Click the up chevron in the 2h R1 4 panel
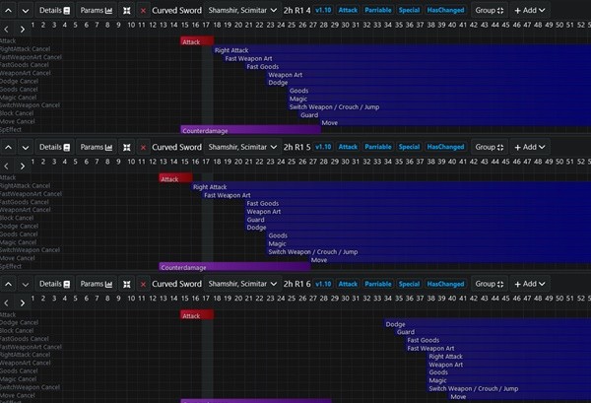Screen dimensions: 591x403 9,9
